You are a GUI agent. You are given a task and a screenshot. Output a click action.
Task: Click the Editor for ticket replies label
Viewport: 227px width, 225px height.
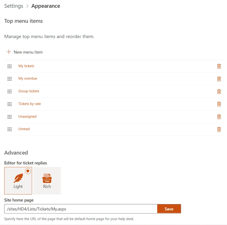(25, 163)
